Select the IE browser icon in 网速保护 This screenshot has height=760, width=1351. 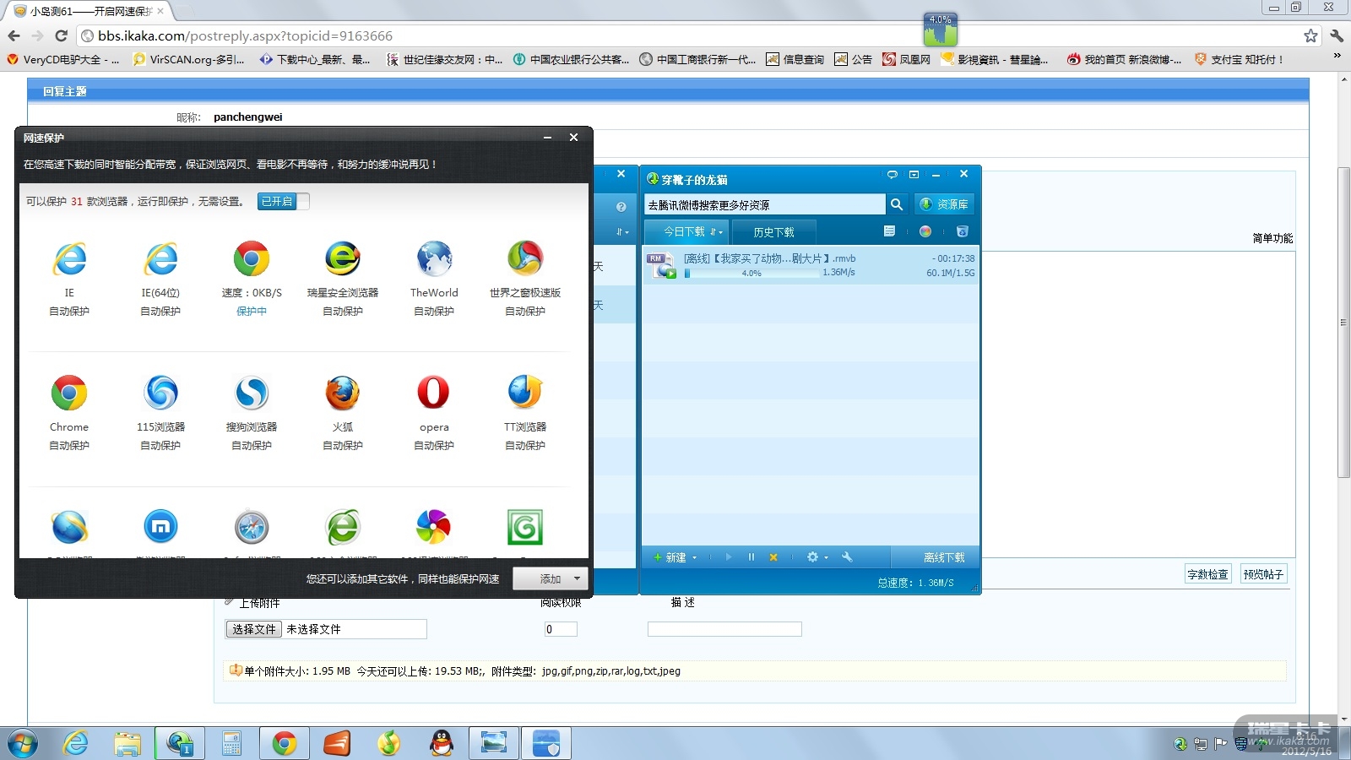tap(69, 258)
